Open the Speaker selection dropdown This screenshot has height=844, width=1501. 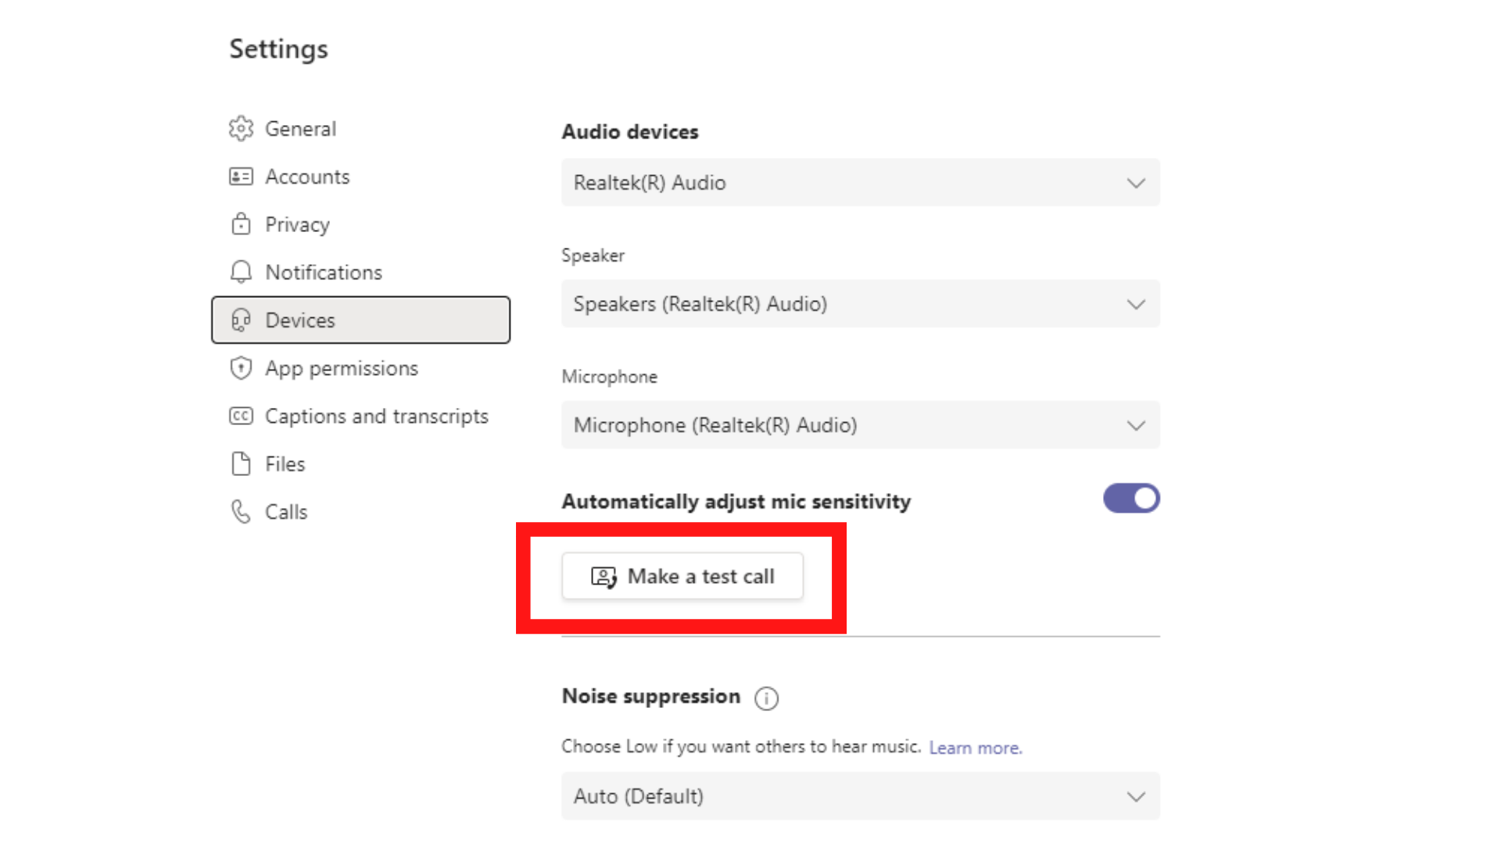(860, 304)
